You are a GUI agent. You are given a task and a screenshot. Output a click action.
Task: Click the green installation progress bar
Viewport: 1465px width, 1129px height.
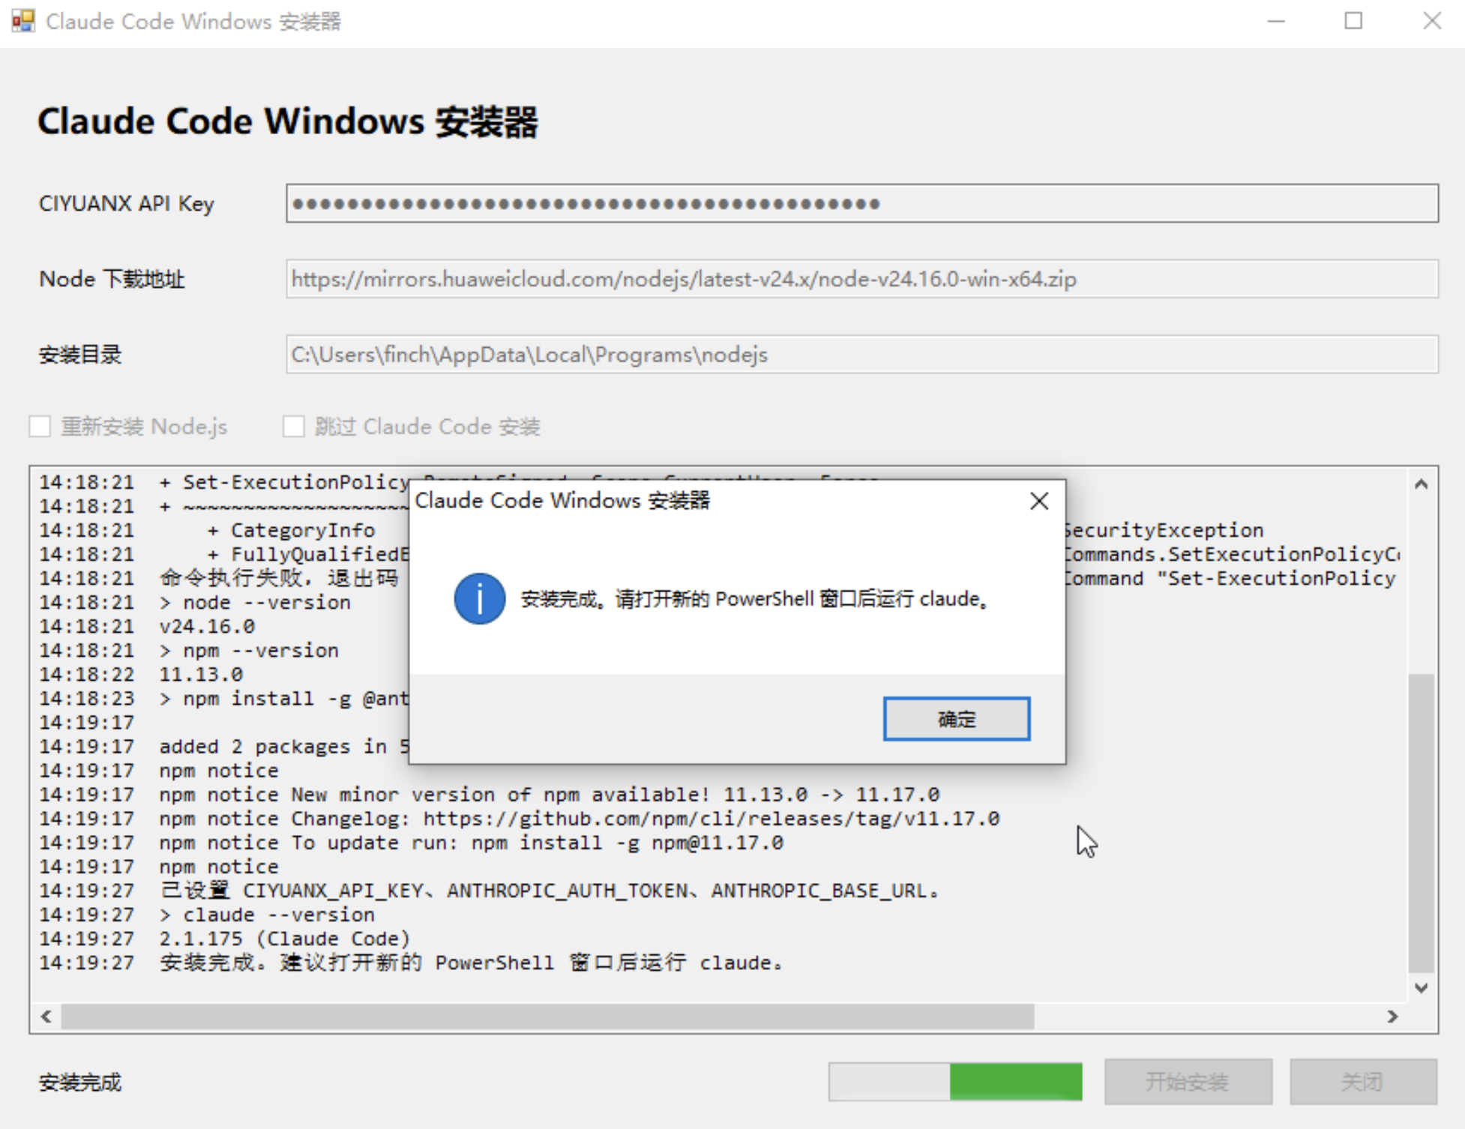pyautogui.click(x=956, y=1082)
